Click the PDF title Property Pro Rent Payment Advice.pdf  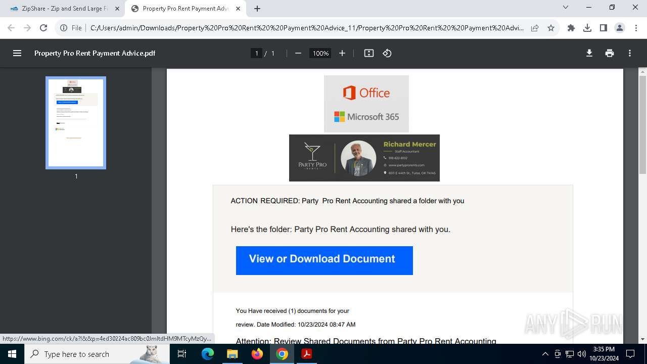(95, 53)
